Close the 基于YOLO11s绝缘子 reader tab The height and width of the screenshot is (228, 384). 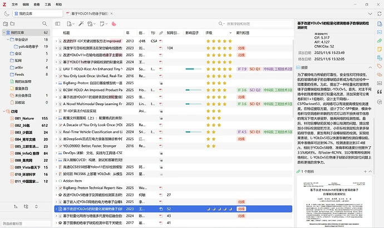pyautogui.click(x=111, y=14)
